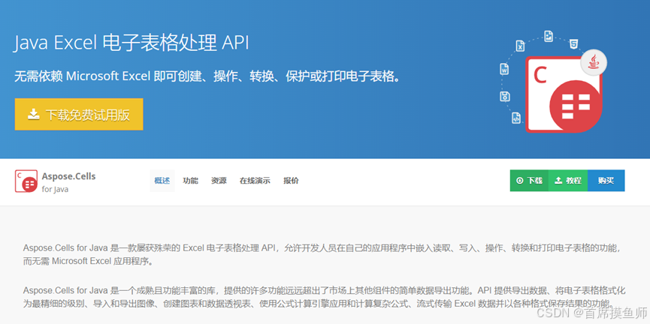
Task: Click the subtitle beginning 无需依赖 Microsoft Excel
Action: 207,76
